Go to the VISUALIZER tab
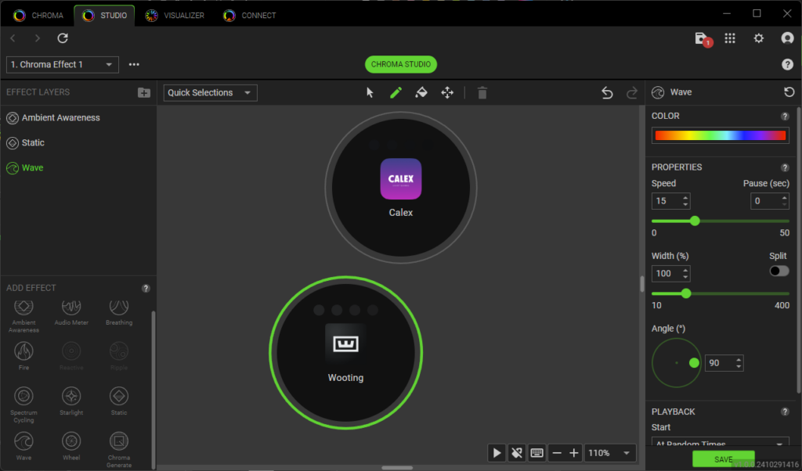 [175, 16]
